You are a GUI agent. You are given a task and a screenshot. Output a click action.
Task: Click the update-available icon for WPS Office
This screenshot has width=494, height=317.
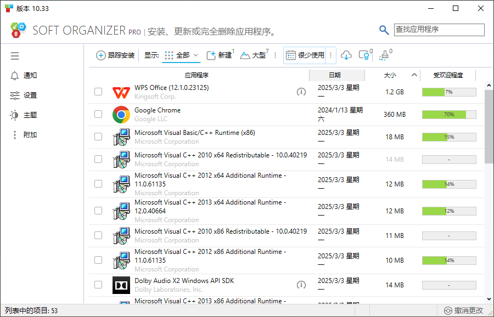tap(301, 92)
